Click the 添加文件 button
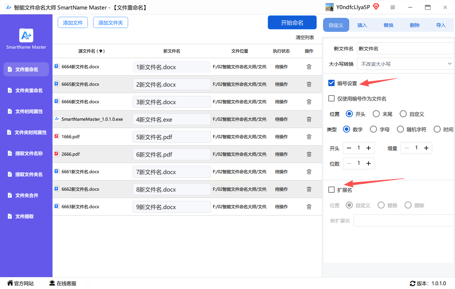Viewport: 455px width, 289px height. (73, 23)
